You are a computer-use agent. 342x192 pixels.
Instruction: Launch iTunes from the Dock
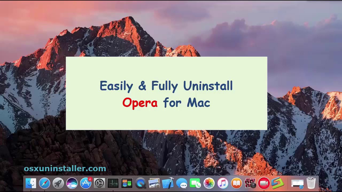pos(223,183)
